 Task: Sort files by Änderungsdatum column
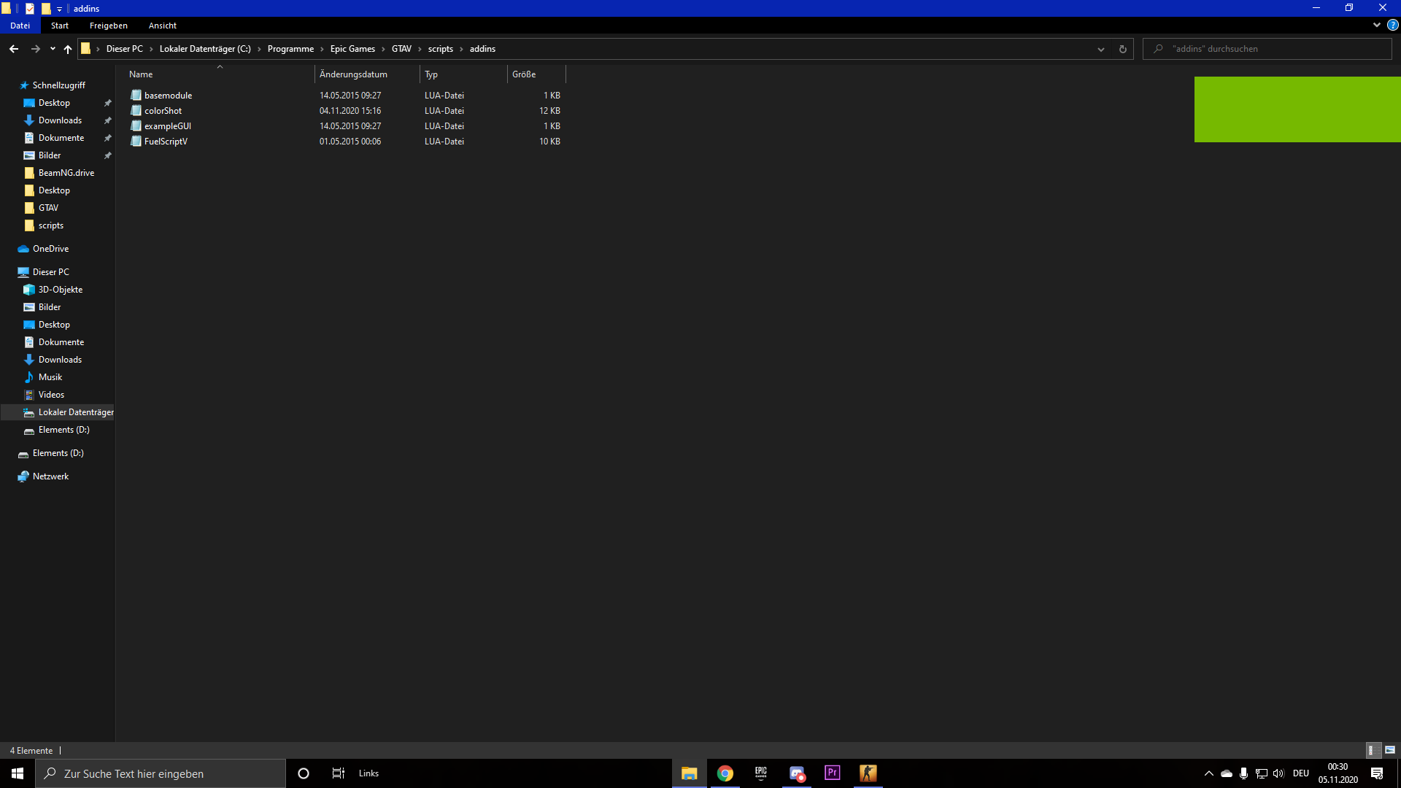[x=353, y=74]
